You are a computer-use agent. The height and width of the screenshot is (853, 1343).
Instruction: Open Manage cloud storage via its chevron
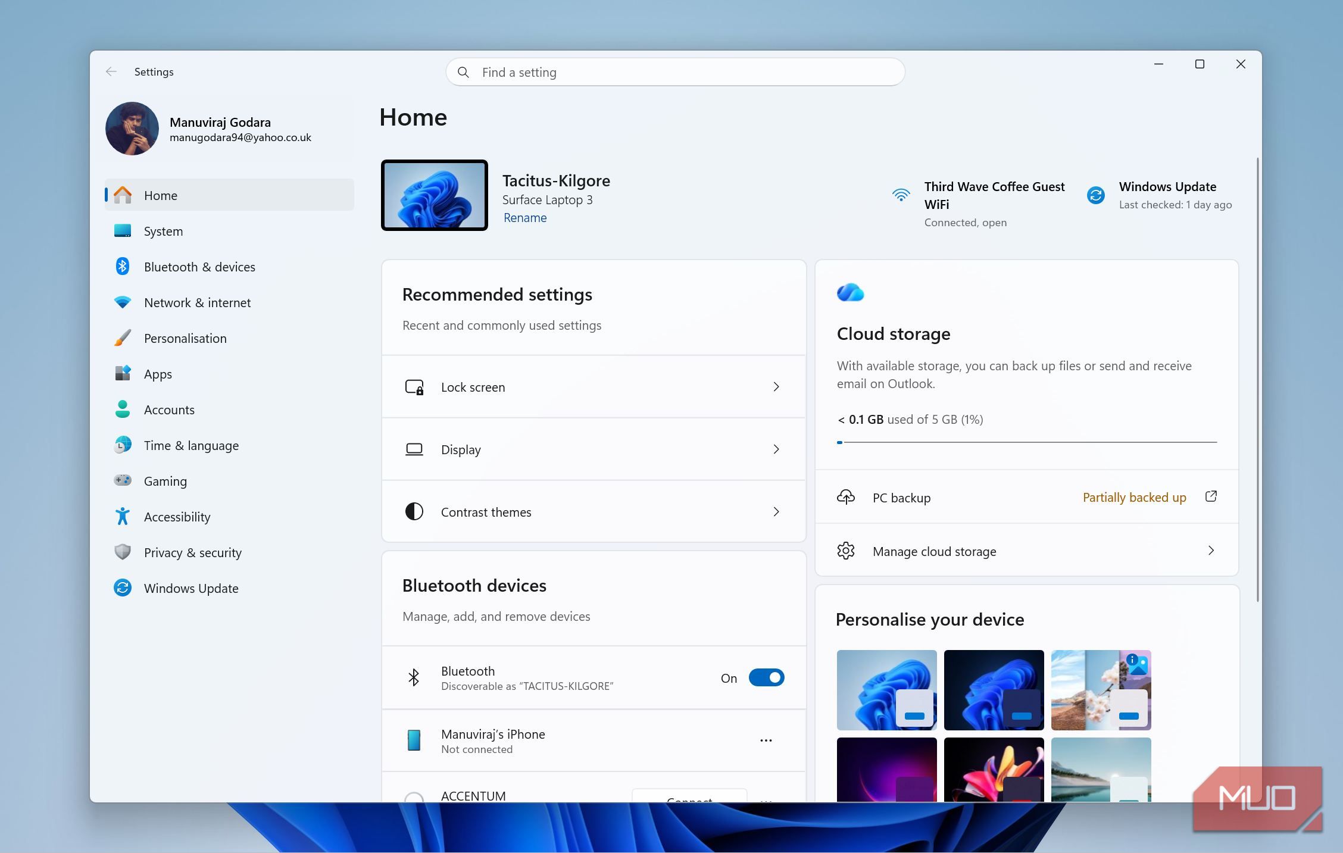pos(1211,551)
